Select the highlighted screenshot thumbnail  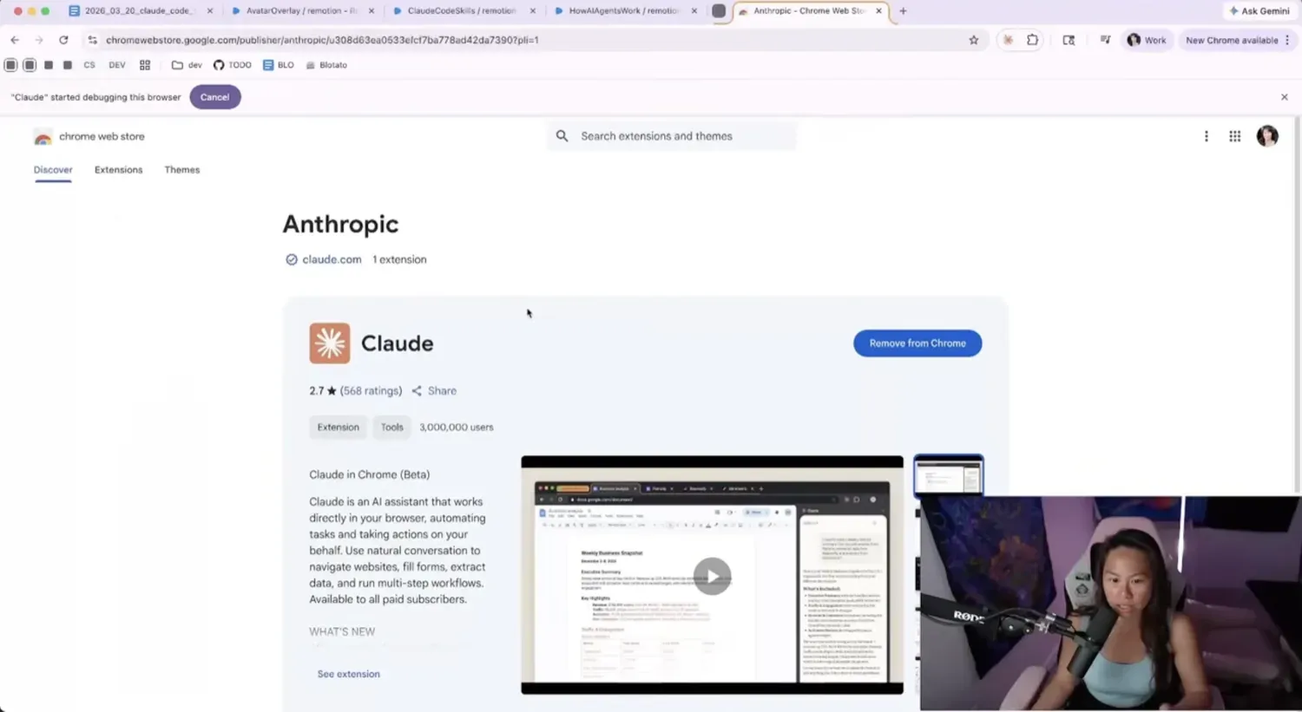(948, 476)
